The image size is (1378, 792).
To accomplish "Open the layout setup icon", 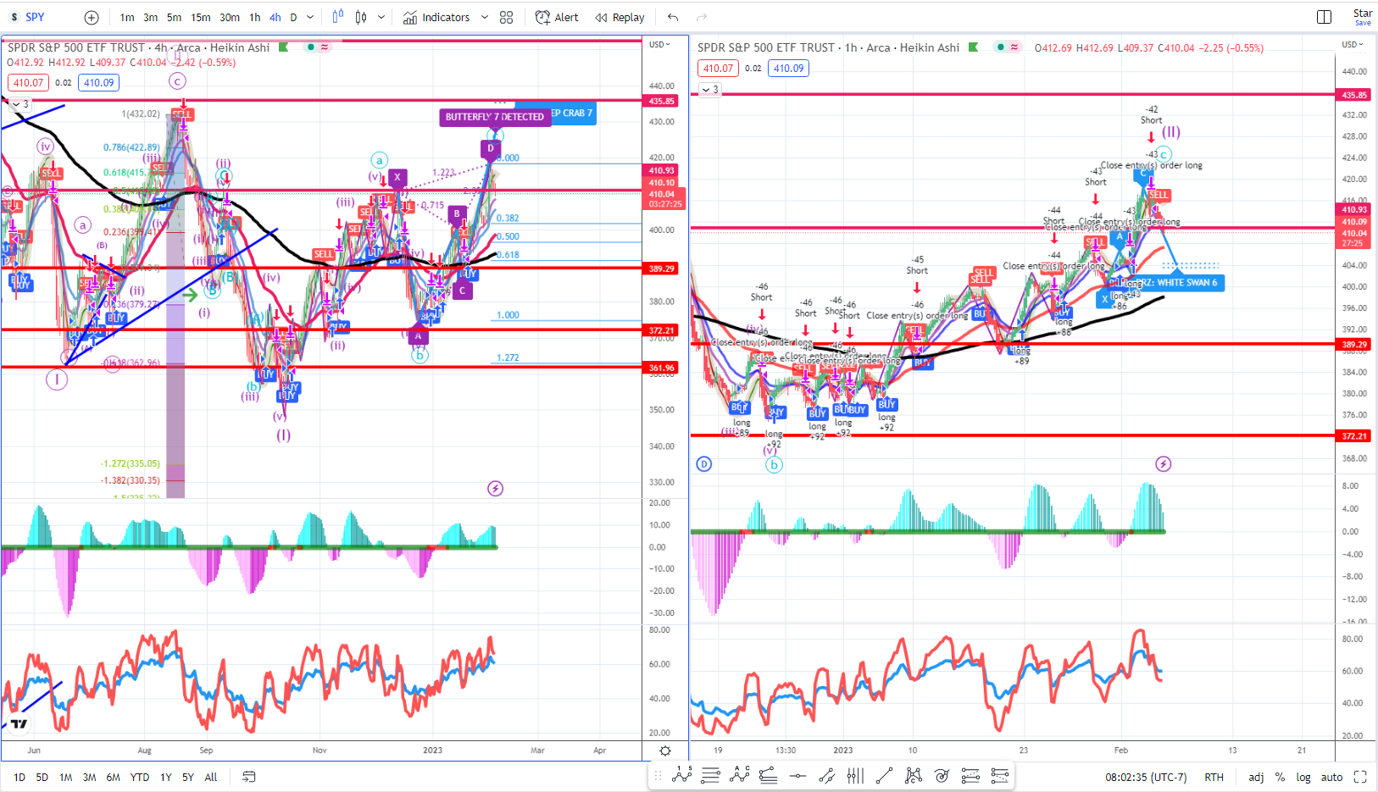I will point(1324,17).
